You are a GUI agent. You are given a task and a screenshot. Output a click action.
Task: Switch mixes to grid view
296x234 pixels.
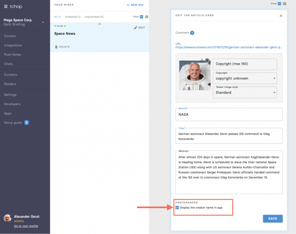141,17
